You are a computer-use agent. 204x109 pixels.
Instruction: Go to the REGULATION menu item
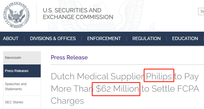point(146,38)
